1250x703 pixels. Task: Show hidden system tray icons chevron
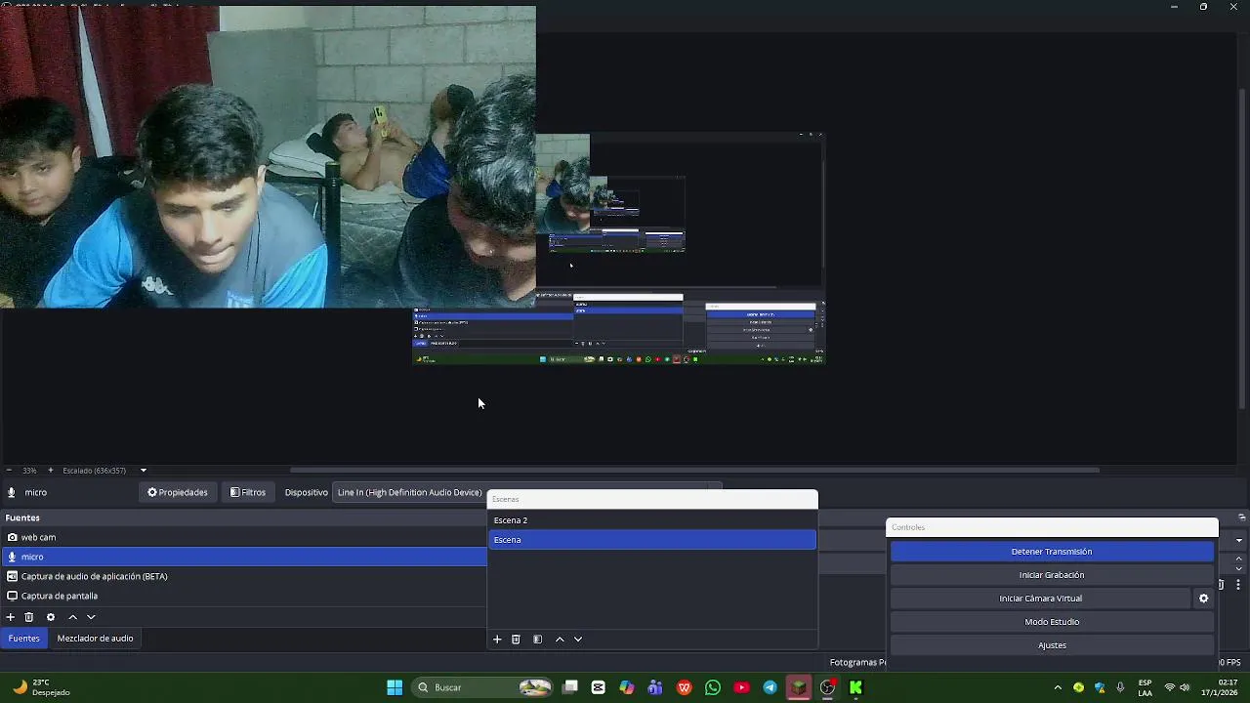tap(1058, 687)
